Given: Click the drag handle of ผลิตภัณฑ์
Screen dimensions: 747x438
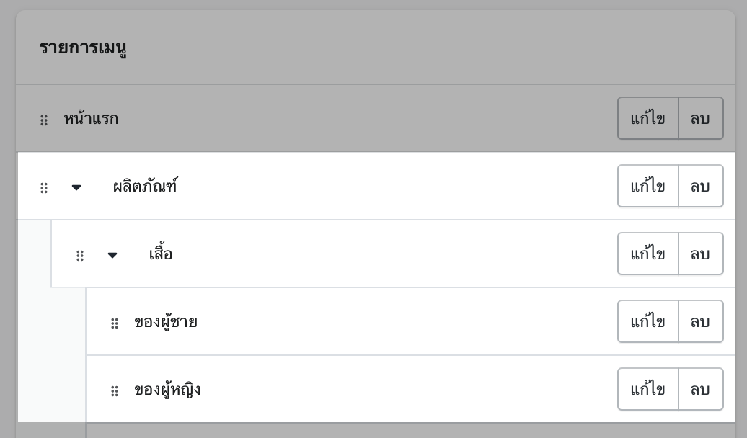Looking at the screenshot, I should click(x=44, y=187).
